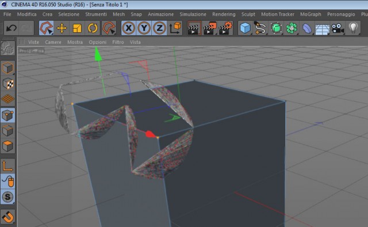
Task: Enable Polygons mode
Action: [x=7, y=146]
